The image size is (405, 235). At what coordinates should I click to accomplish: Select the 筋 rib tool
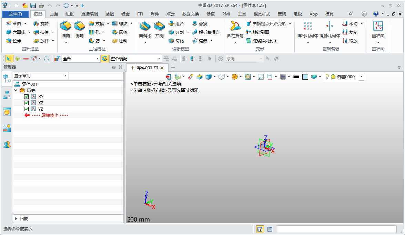click(94, 41)
